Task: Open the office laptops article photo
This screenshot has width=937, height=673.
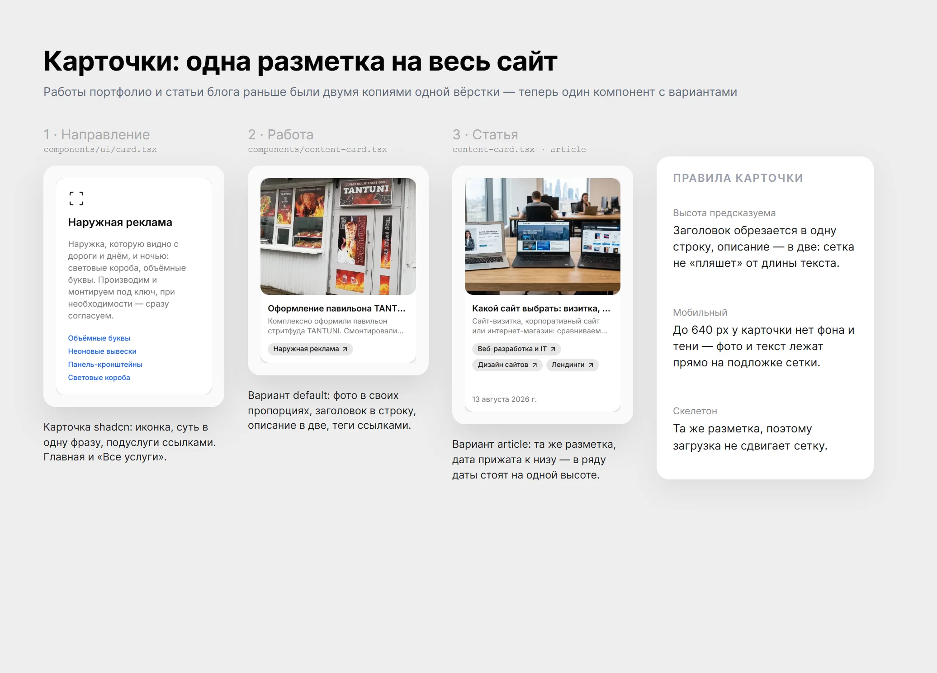Action: [x=543, y=236]
